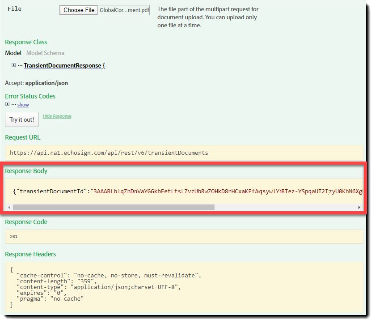The width and height of the screenshot is (371, 319).
Task: Click the expires header line
Action: 42,293
